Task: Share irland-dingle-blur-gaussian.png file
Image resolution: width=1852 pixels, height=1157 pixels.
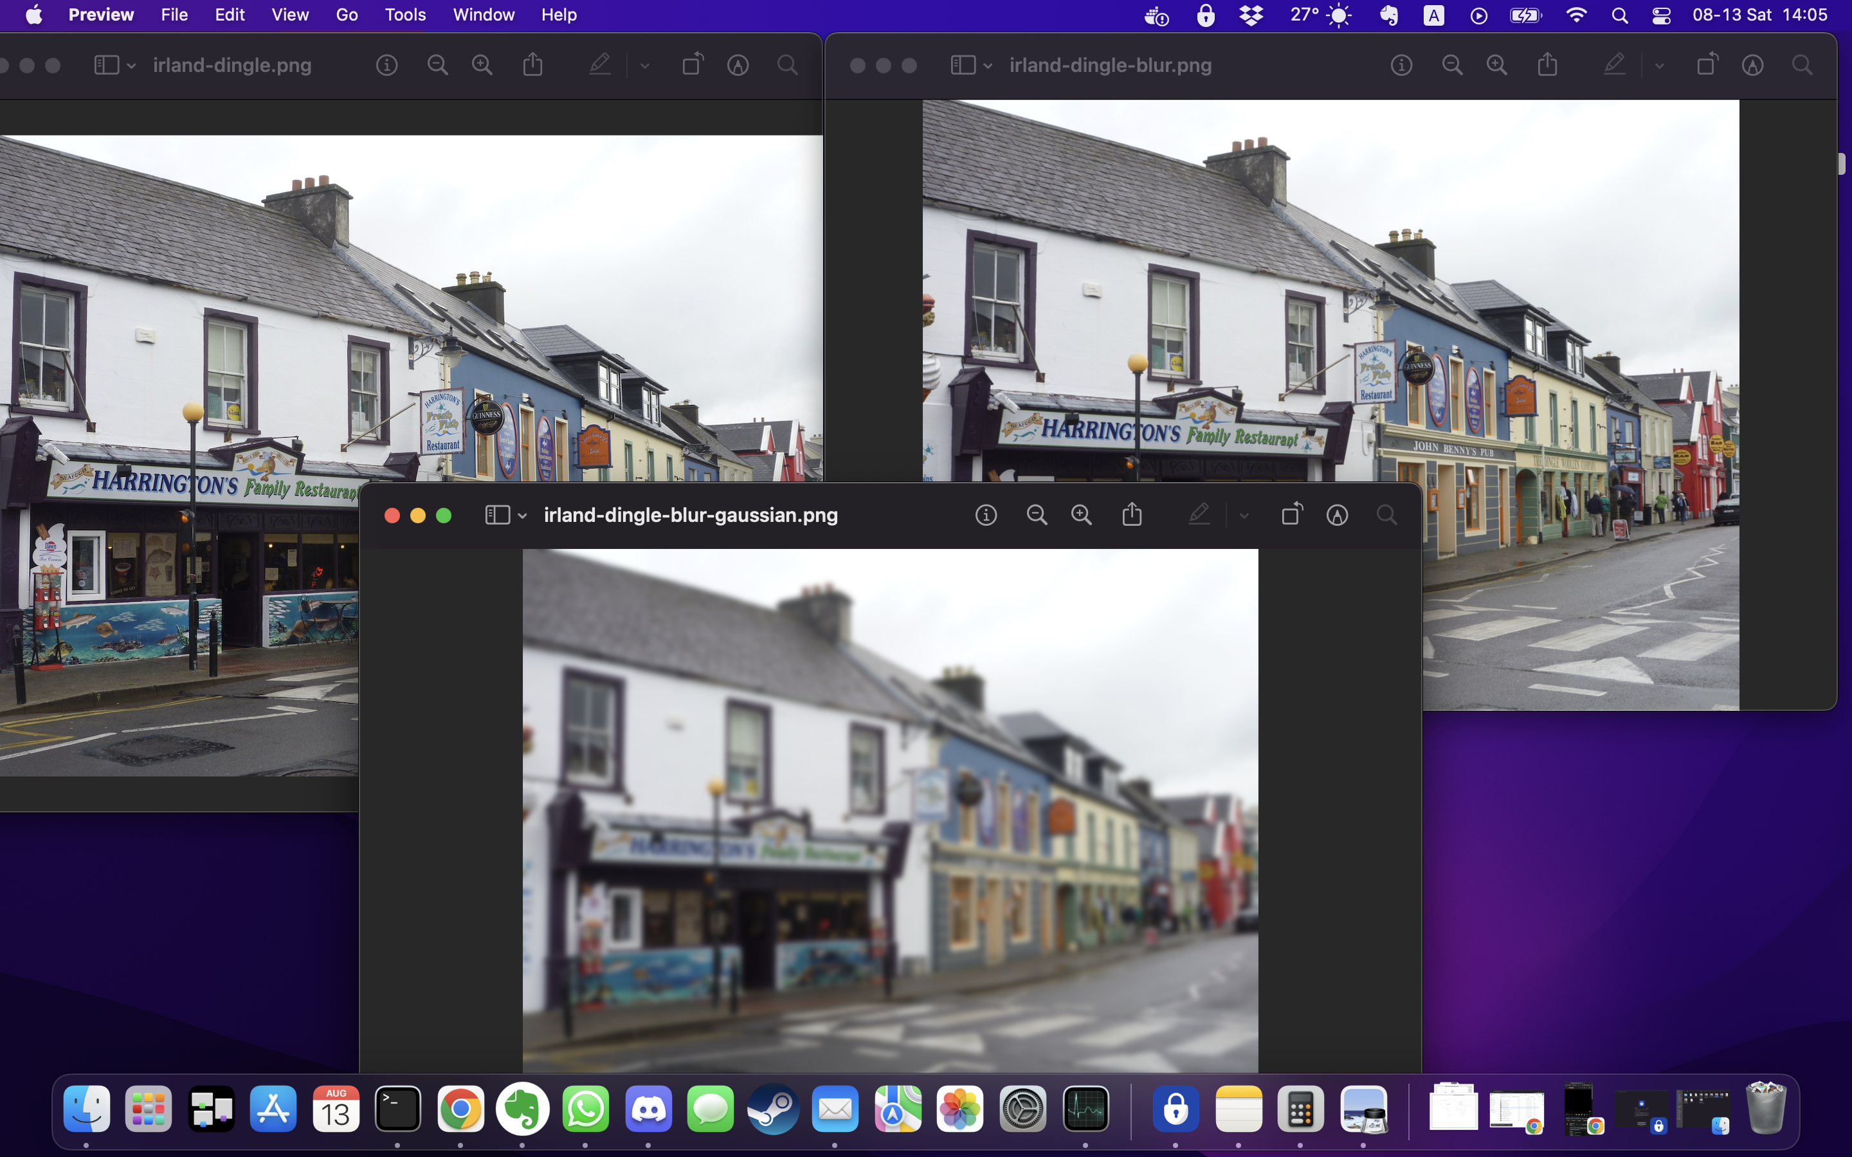Action: point(1132,514)
